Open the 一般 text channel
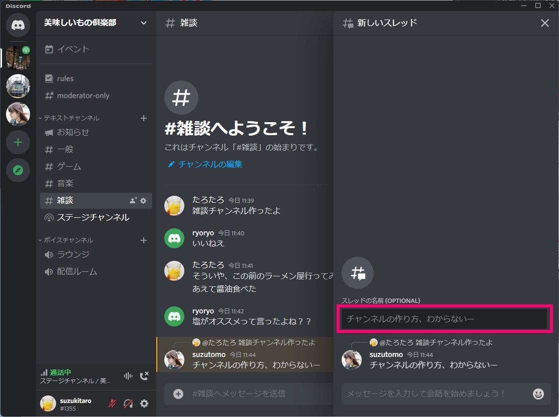The width and height of the screenshot is (559, 417). point(96,149)
